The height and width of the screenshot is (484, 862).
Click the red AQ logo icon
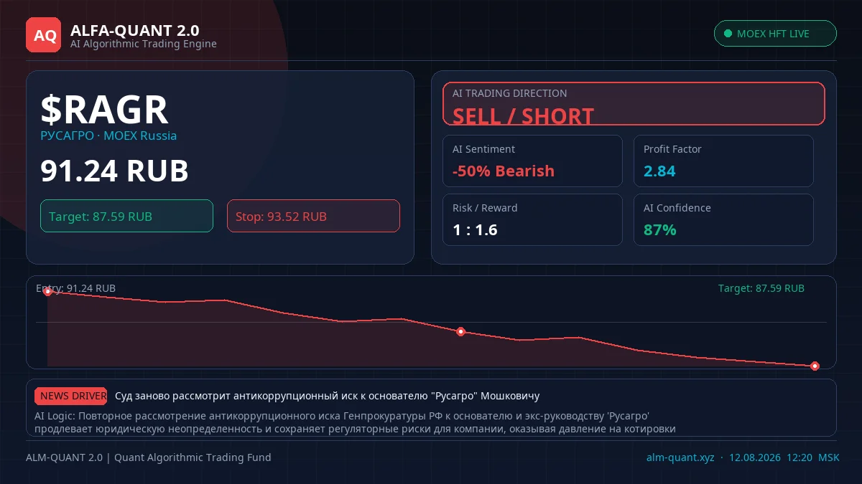[44, 34]
